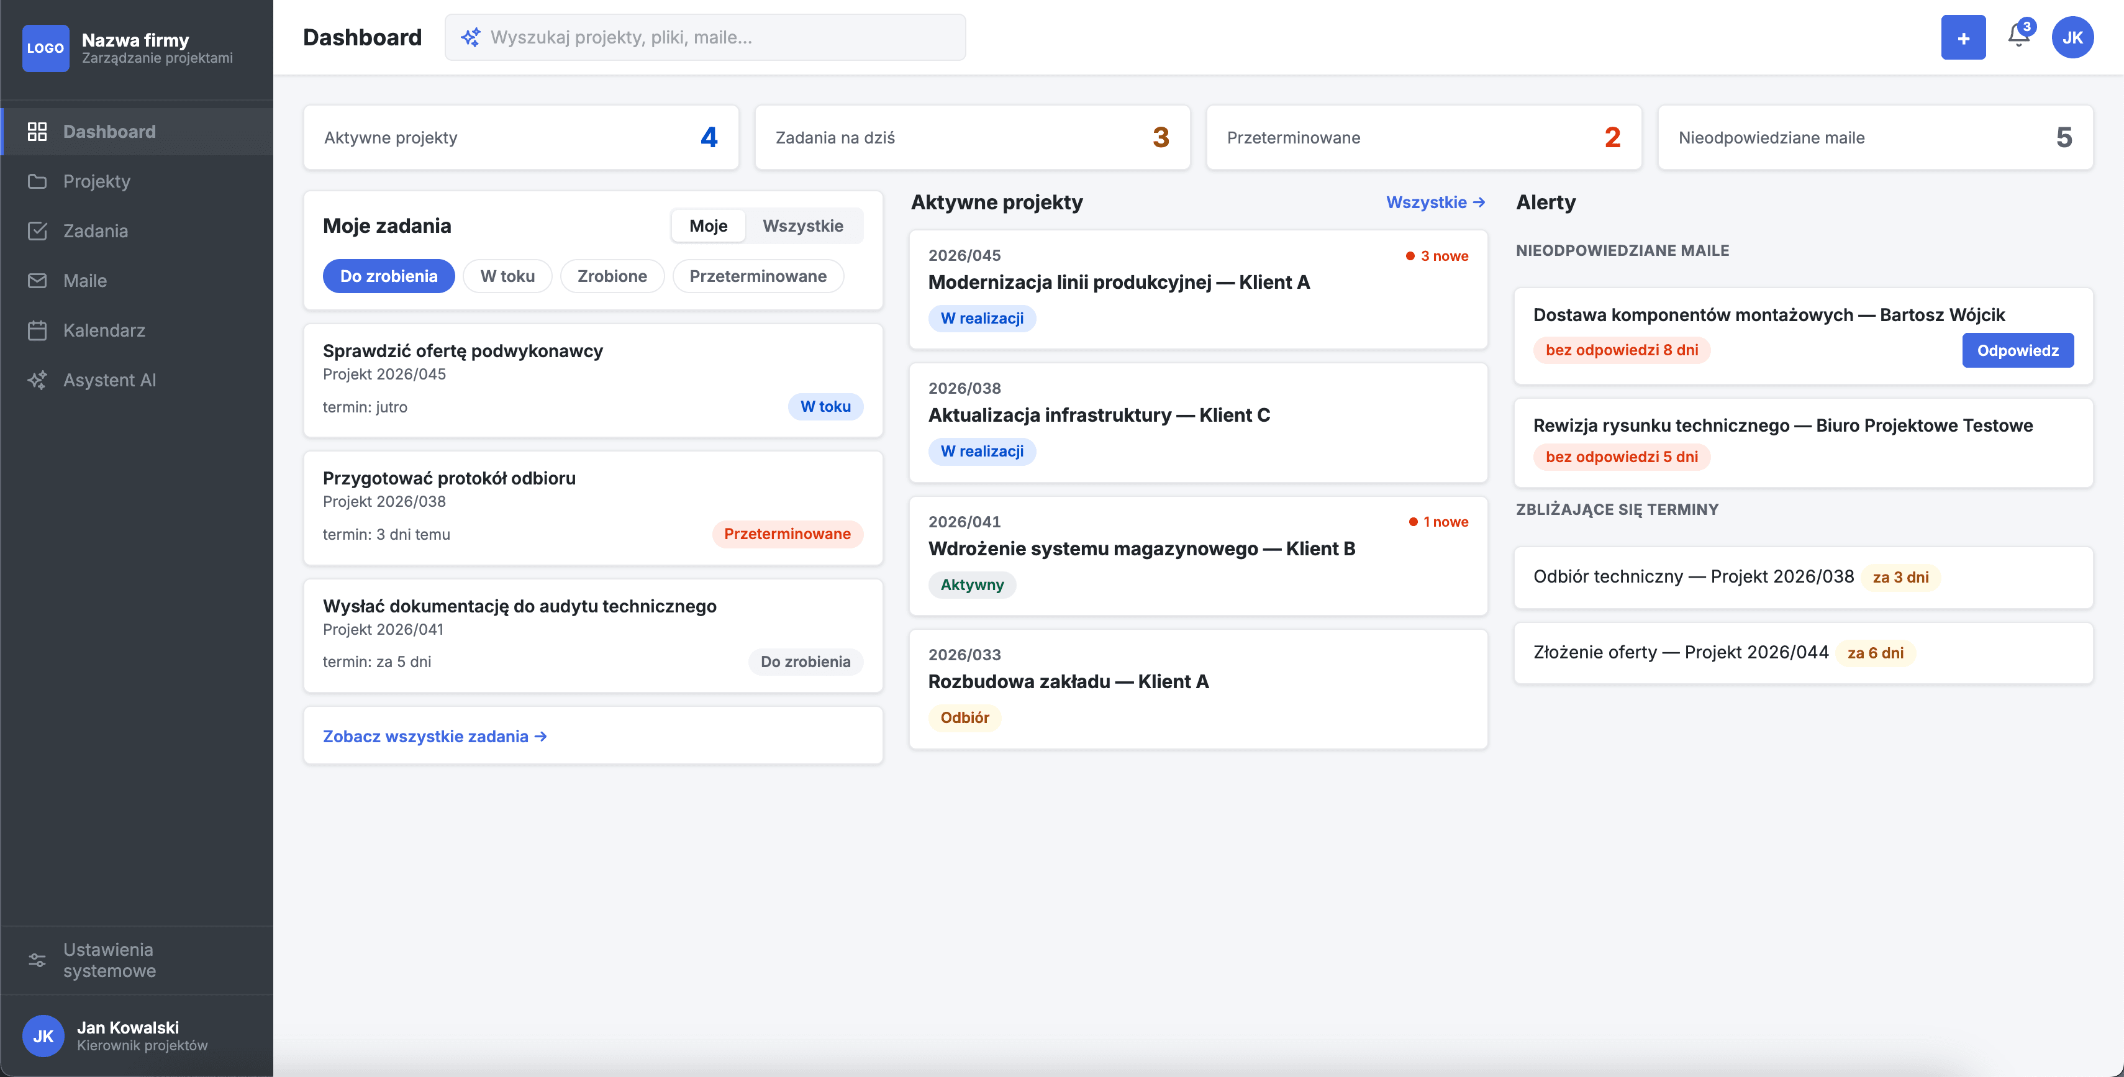Viewport: 2124px width, 1077px height.
Task: Click W realizacji badge on project 2026/038
Action: coord(982,451)
